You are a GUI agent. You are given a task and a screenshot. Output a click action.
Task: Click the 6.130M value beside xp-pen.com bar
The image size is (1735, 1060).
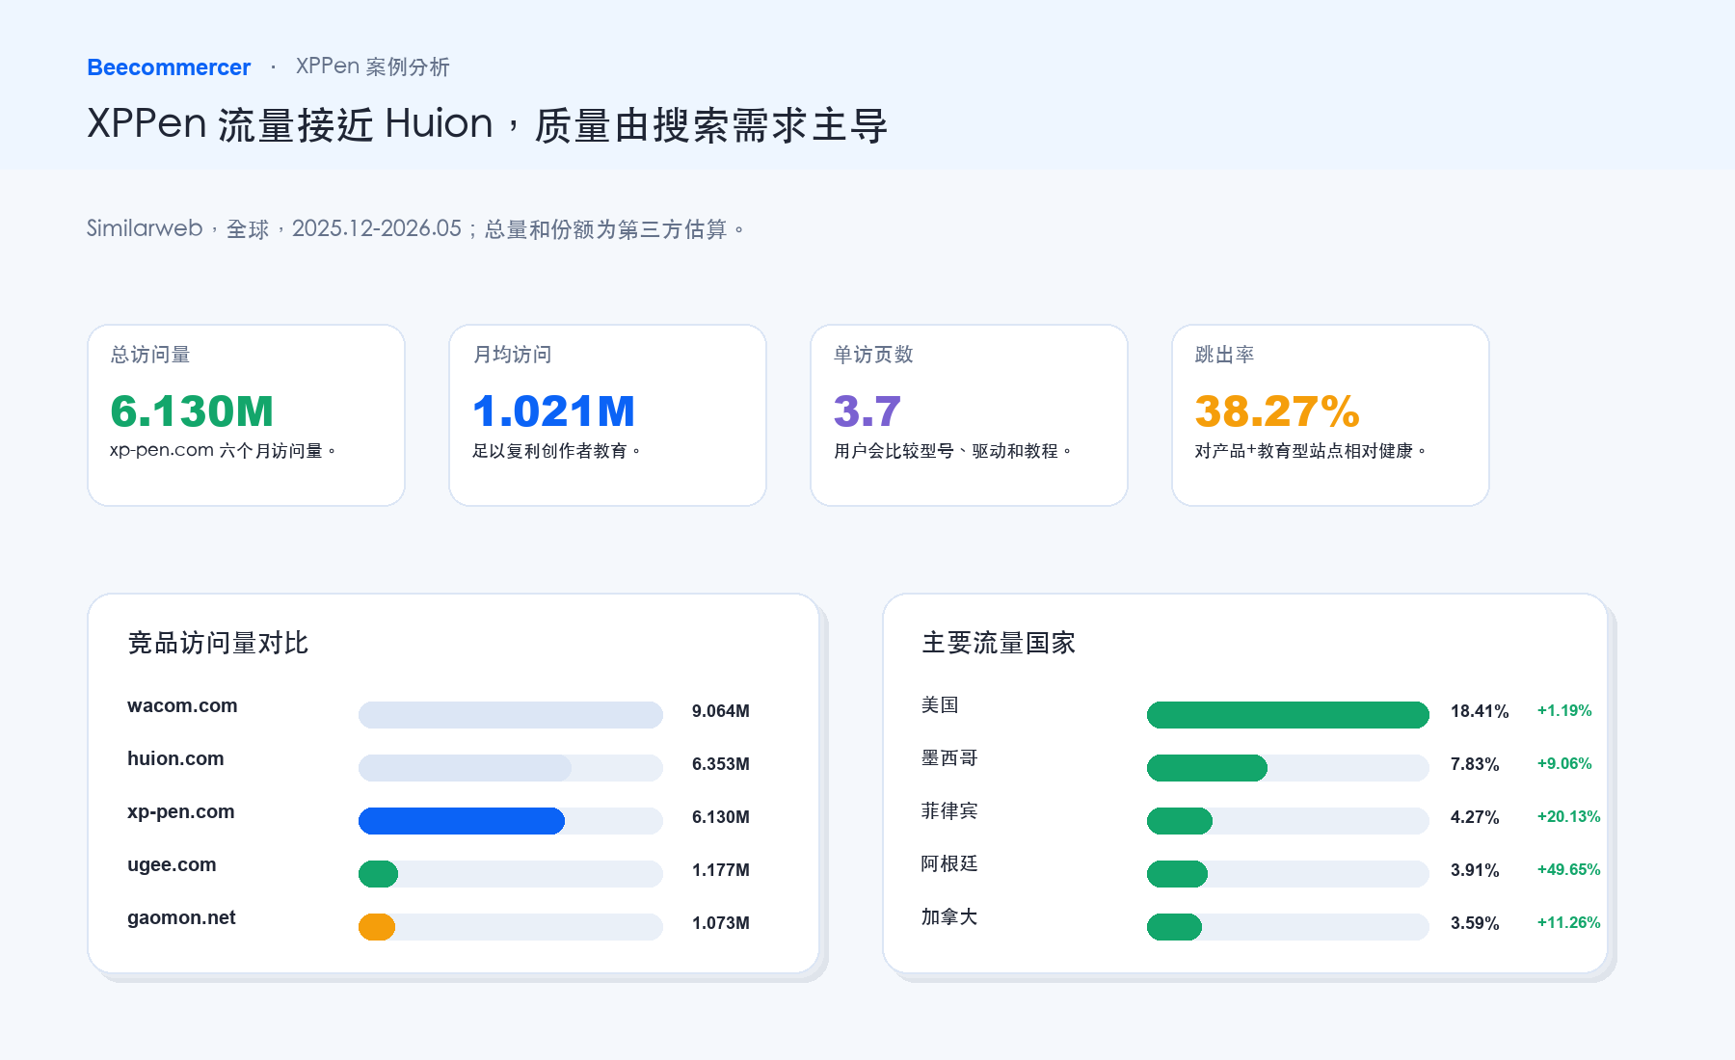pyautogui.click(x=721, y=817)
